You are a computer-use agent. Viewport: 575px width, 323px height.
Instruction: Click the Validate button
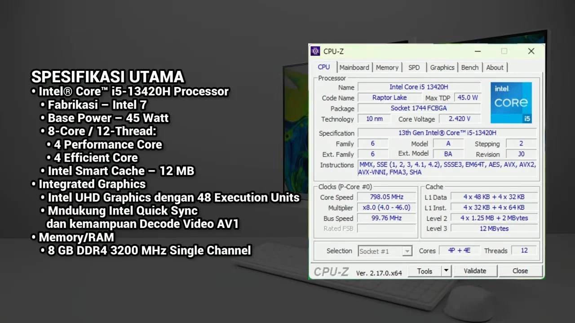475,271
